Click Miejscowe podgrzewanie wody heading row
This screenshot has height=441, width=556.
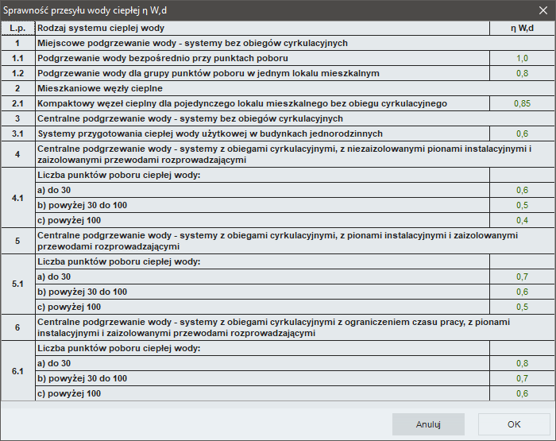295,43
